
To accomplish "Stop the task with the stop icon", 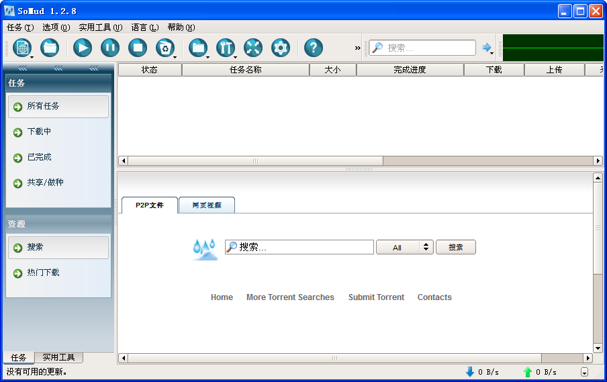I will (x=138, y=48).
